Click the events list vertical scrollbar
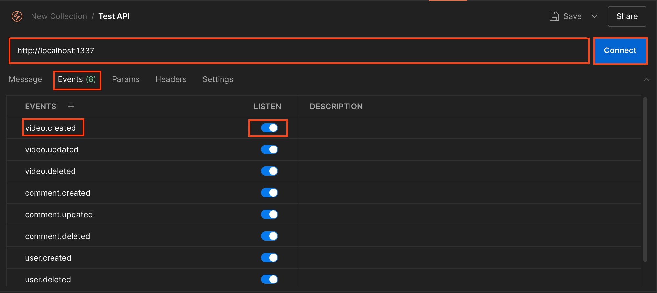The image size is (657, 293). click(x=645, y=180)
